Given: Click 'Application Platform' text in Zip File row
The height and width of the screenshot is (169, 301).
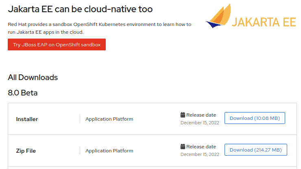Looking at the screenshot, I should pyautogui.click(x=109, y=151).
